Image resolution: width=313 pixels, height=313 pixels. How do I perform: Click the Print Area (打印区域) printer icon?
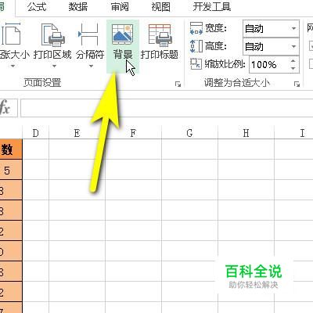point(53,34)
